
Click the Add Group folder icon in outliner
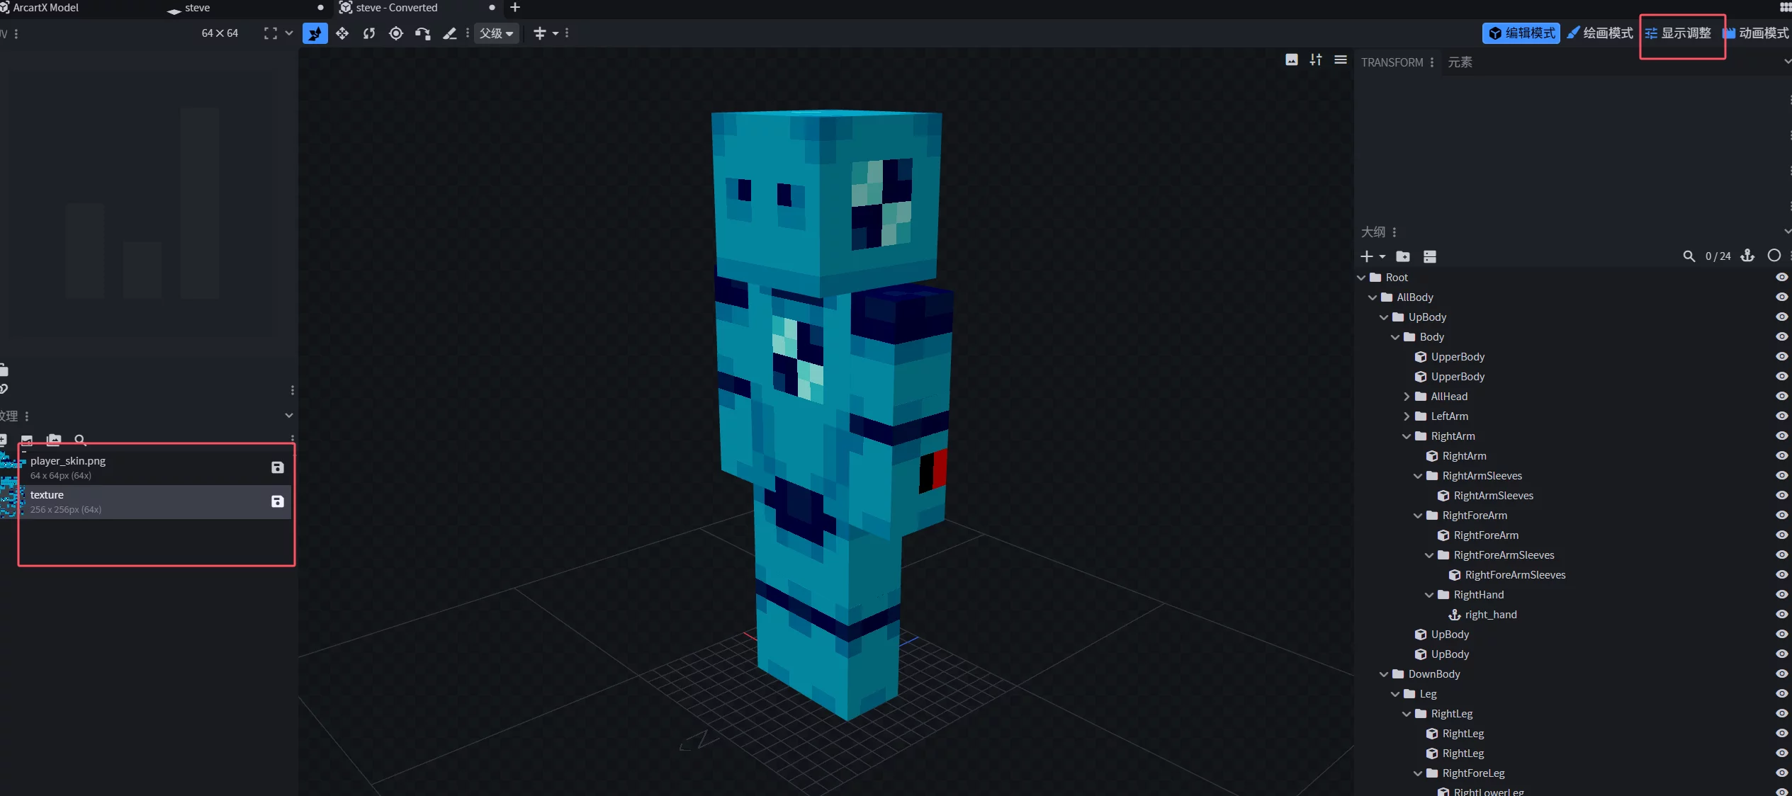[1402, 256]
